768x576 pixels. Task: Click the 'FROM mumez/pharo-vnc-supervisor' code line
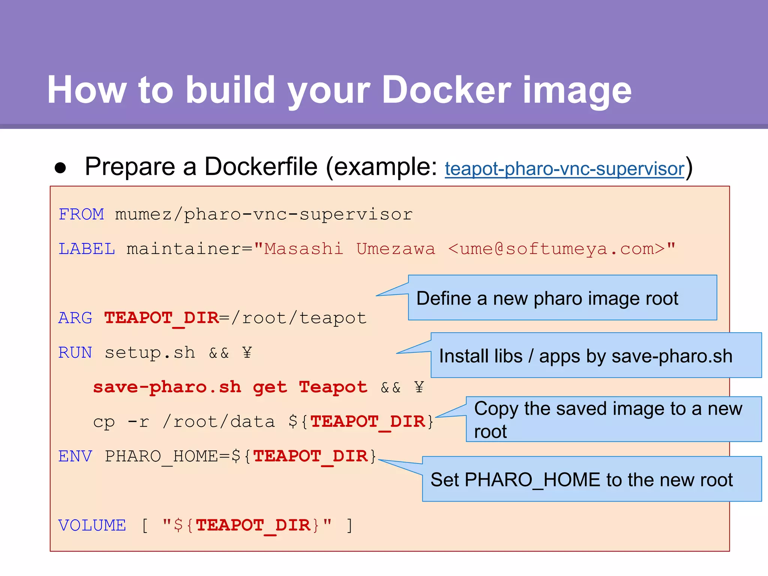235,215
